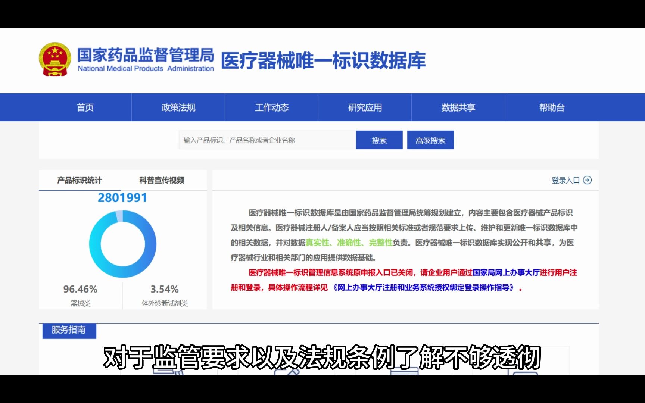Click the login entrance arrow icon
Viewport: 645px width, 403px height.
pos(587,180)
